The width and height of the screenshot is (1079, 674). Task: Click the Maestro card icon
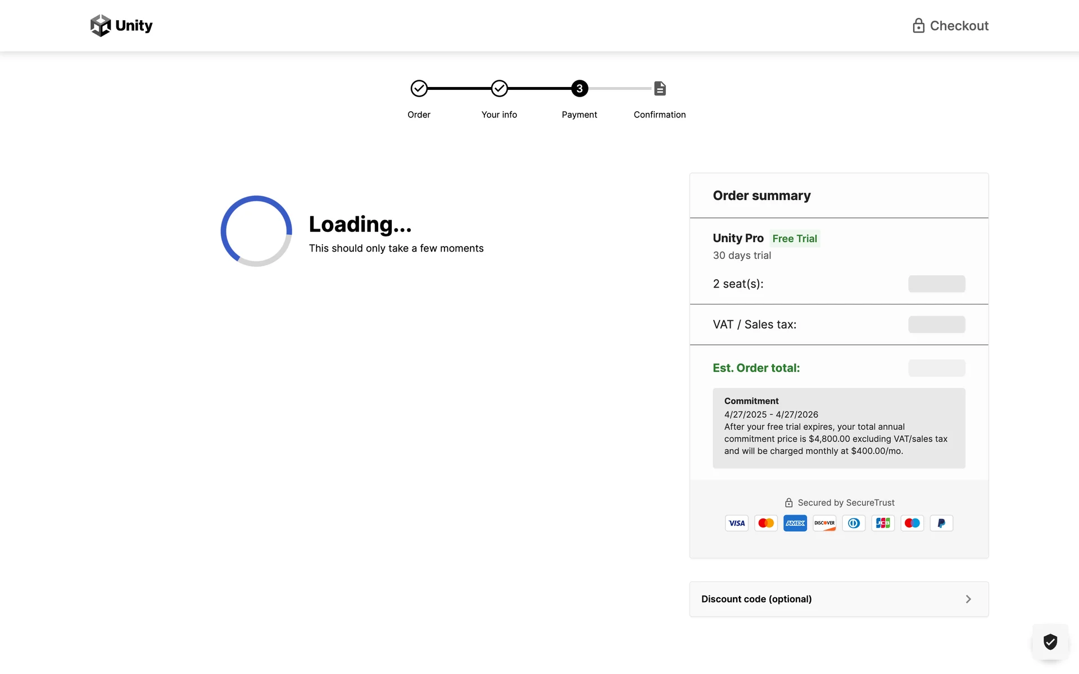(912, 523)
